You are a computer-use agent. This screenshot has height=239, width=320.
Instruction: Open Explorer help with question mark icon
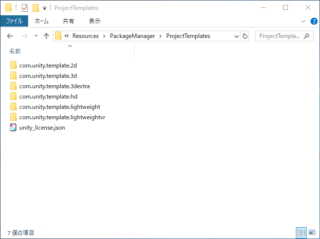point(314,21)
